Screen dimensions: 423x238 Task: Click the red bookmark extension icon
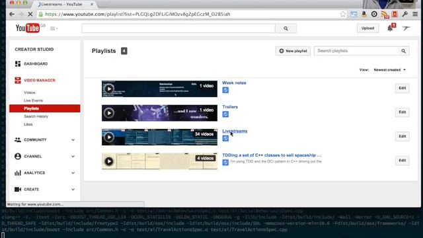pyautogui.click(x=395, y=15)
